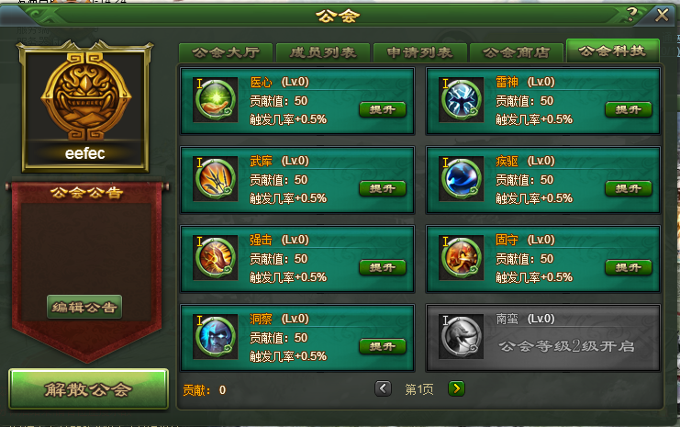Click 编辑公告 to edit announcement

84,308
